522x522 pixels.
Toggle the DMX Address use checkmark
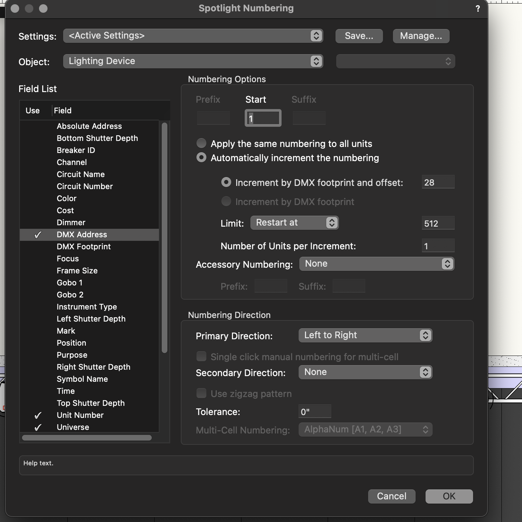coord(38,235)
